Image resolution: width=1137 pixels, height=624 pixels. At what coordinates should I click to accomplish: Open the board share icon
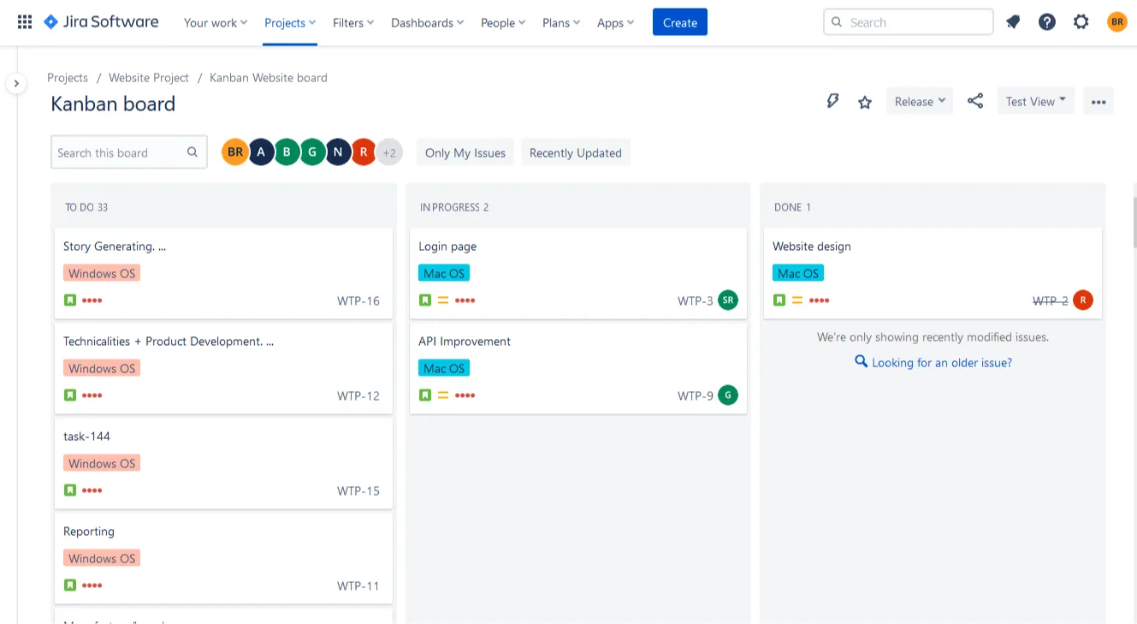(x=975, y=100)
